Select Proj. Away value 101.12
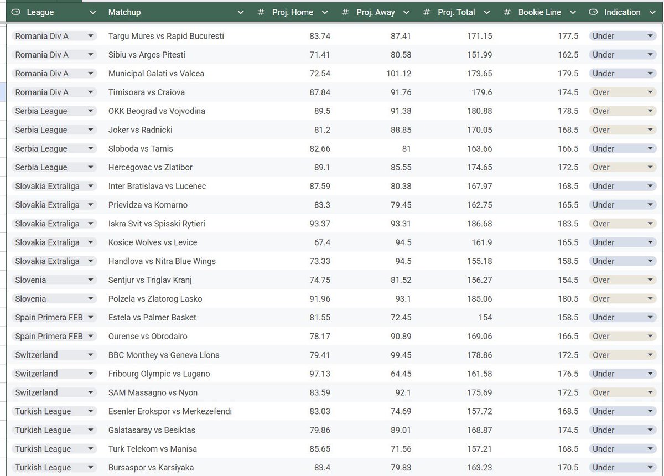The width and height of the screenshot is (664, 476). pos(399,74)
